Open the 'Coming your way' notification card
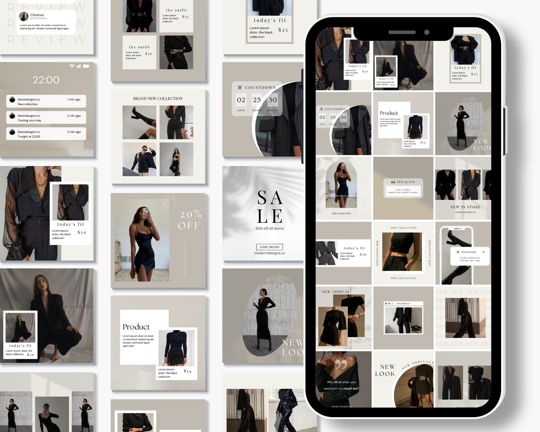 (46, 117)
